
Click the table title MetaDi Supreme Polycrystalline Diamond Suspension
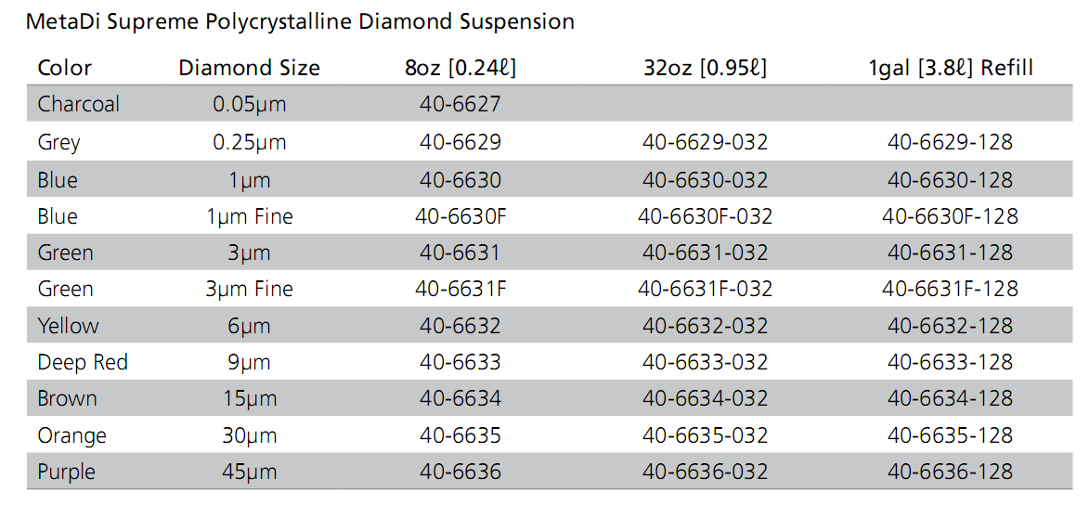click(x=300, y=22)
